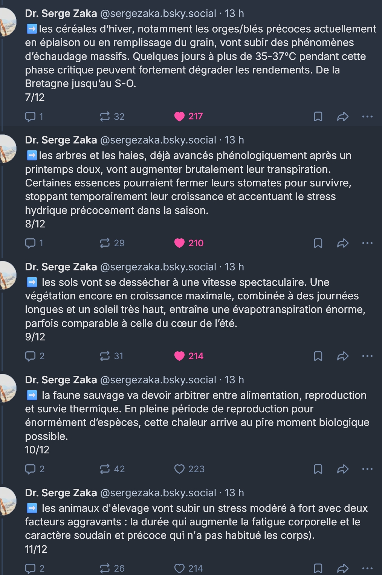Repost the 7/12 post with 32 reposts
The height and width of the screenshot is (575, 382).
[x=112, y=116]
